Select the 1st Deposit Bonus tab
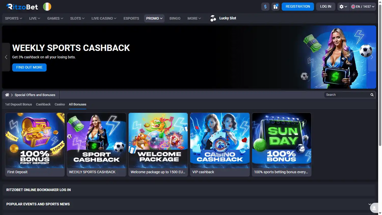The height and width of the screenshot is (215, 382). (19, 104)
